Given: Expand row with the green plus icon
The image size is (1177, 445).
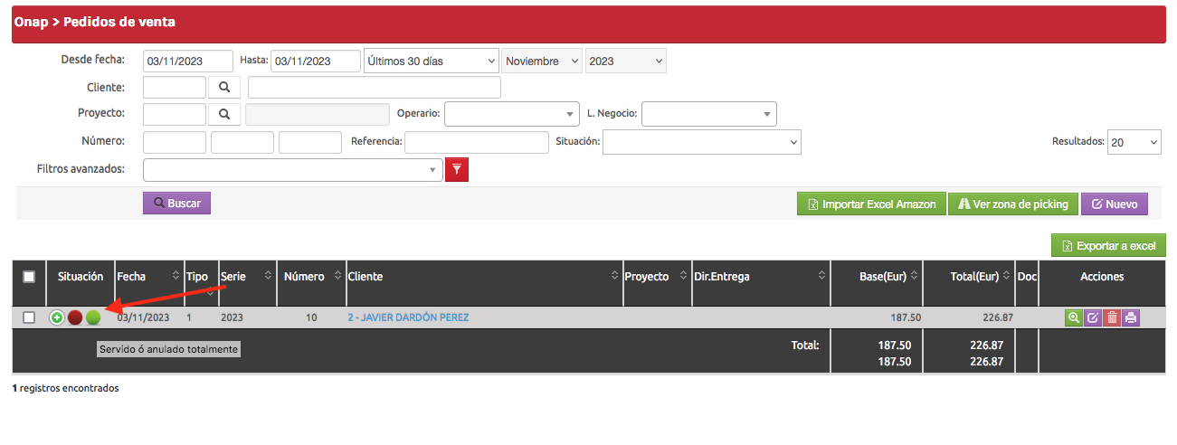Looking at the screenshot, I should pos(57,317).
